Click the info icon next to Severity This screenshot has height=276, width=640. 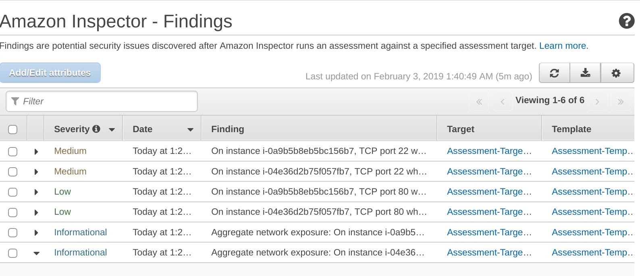[x=97, y=129]
